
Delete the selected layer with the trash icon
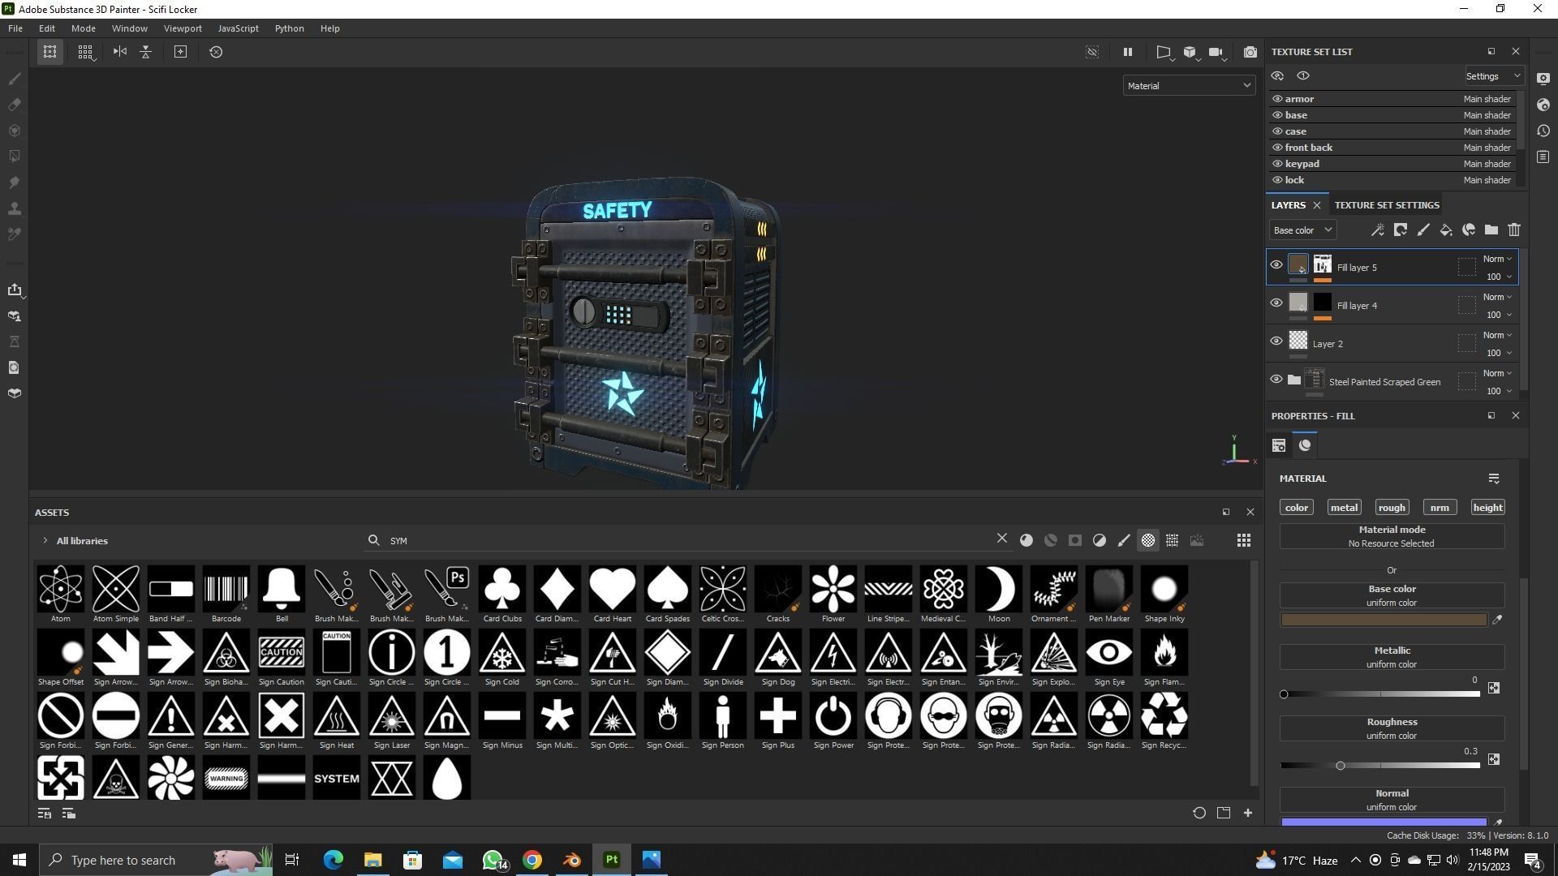pyautogui.click(x=1514, y=230)
